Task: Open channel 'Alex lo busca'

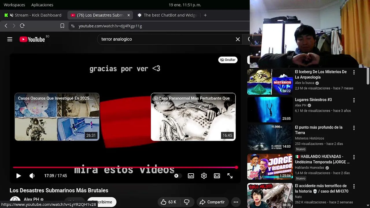Action: coord(304,83)
